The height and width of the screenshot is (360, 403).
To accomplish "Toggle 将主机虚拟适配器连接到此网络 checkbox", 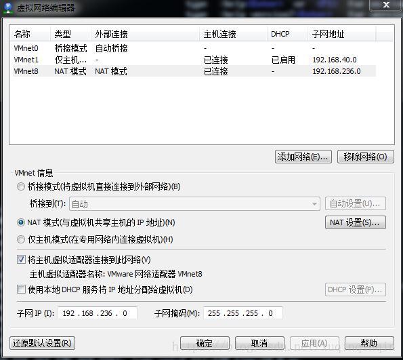I will (21, 260).
